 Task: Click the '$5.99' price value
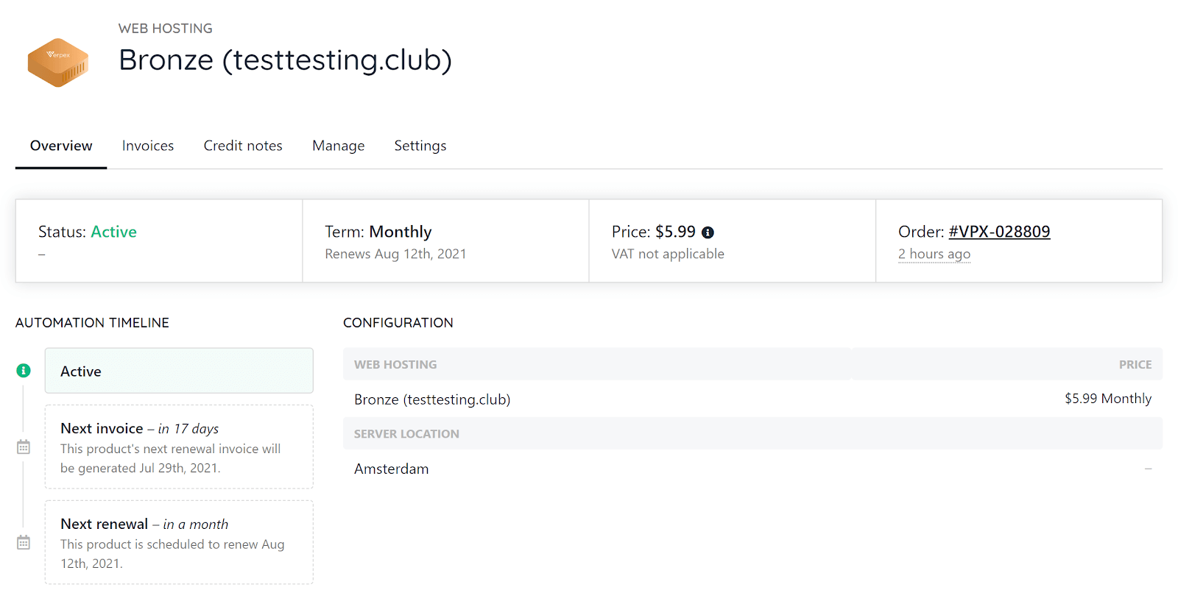click(675, 232)
